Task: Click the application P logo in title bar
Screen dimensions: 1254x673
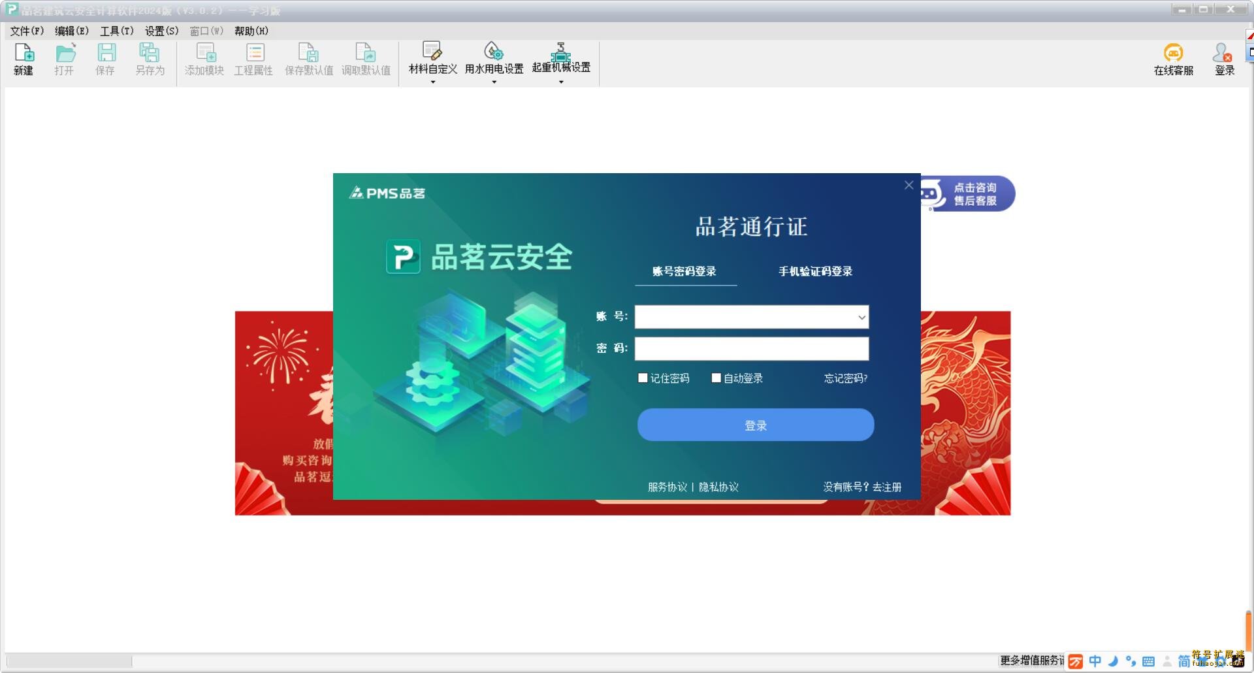Action: 12,9
